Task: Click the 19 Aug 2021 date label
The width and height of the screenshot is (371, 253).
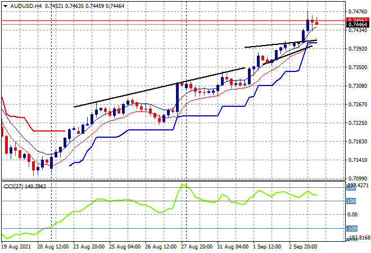Action: [17, 246]
